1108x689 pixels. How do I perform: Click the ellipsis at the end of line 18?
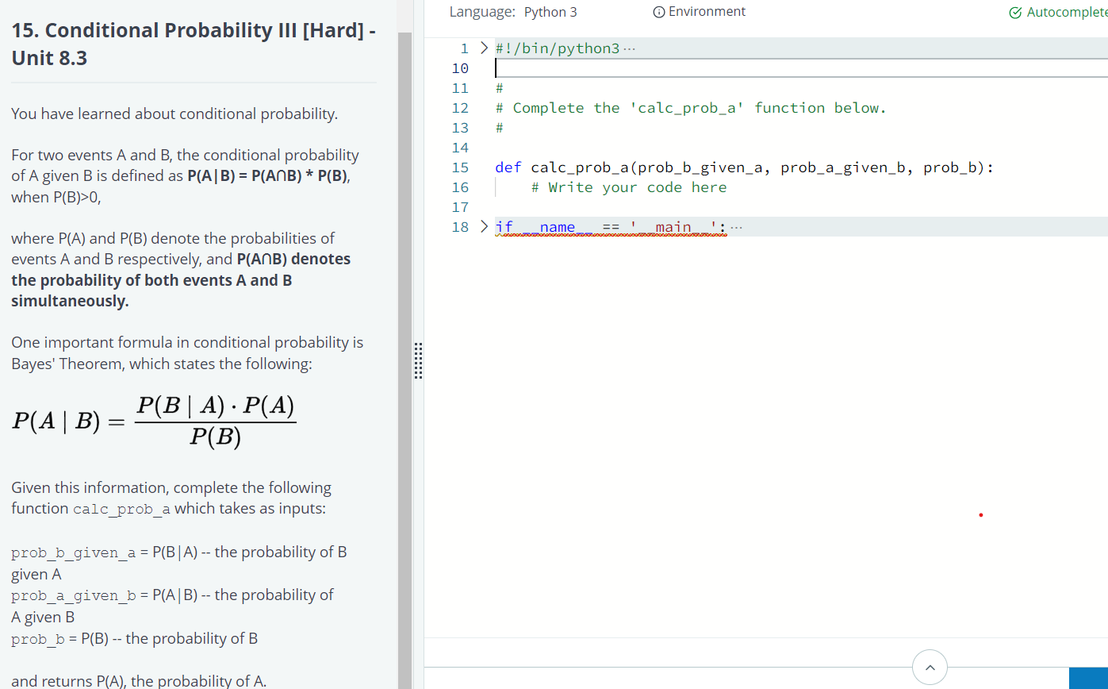(736, 226)
